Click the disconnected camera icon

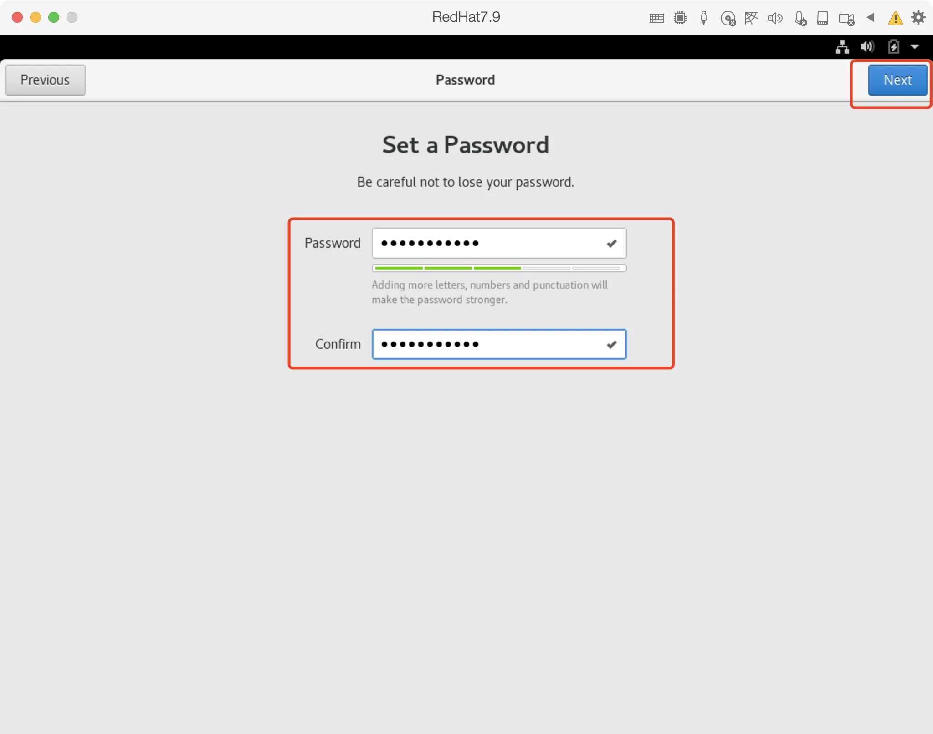(x=846, y=19)
